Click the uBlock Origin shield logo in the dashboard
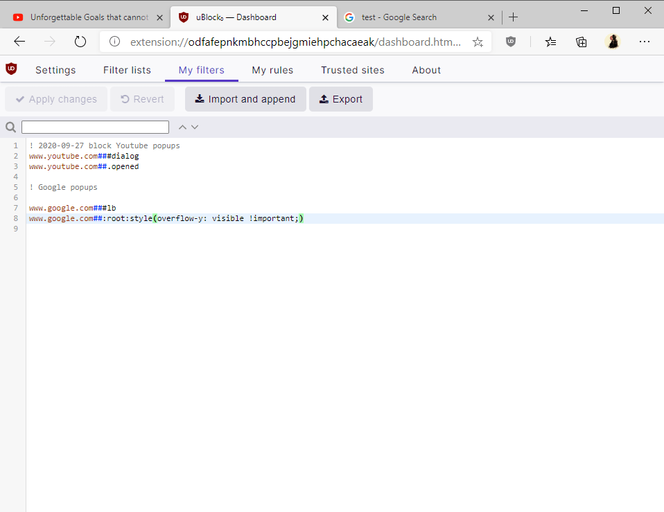Image resolution: width=664 pixels, height=512 pixels. [11, 69]
